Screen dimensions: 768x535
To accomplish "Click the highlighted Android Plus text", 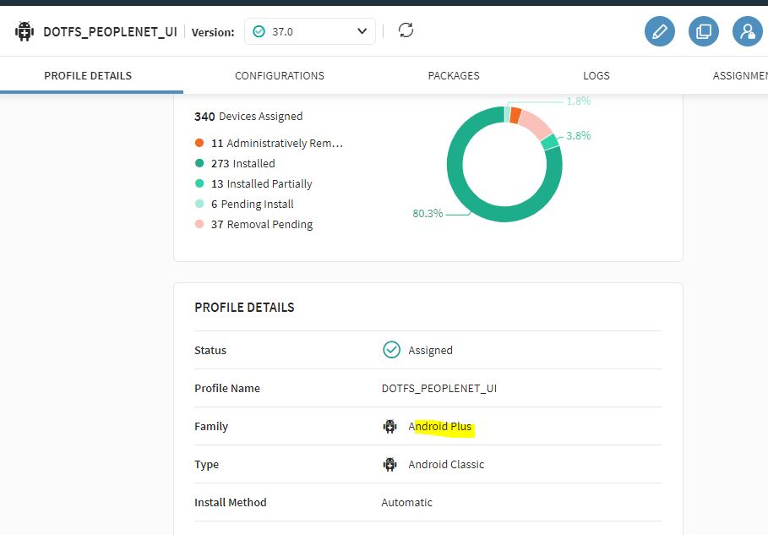I will pos(440,427).
